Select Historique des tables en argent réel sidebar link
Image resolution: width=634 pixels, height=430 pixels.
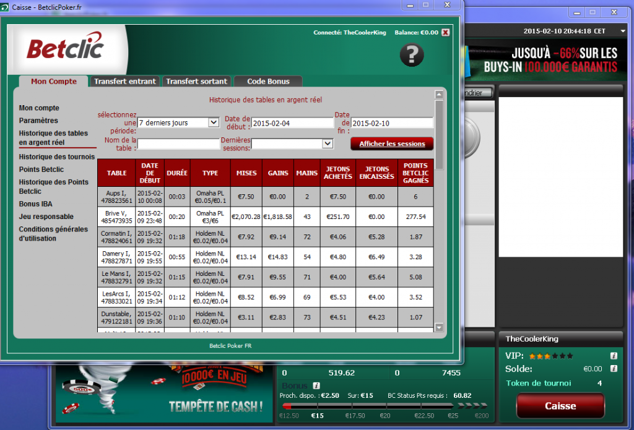pos(53,138)
